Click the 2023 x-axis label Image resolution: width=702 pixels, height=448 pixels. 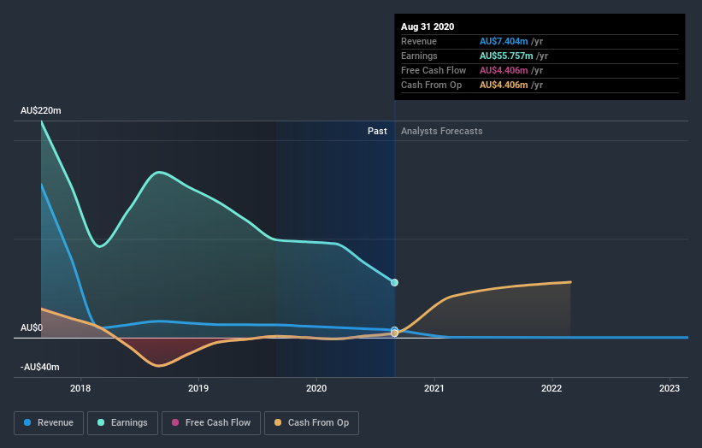click(670, 388)
